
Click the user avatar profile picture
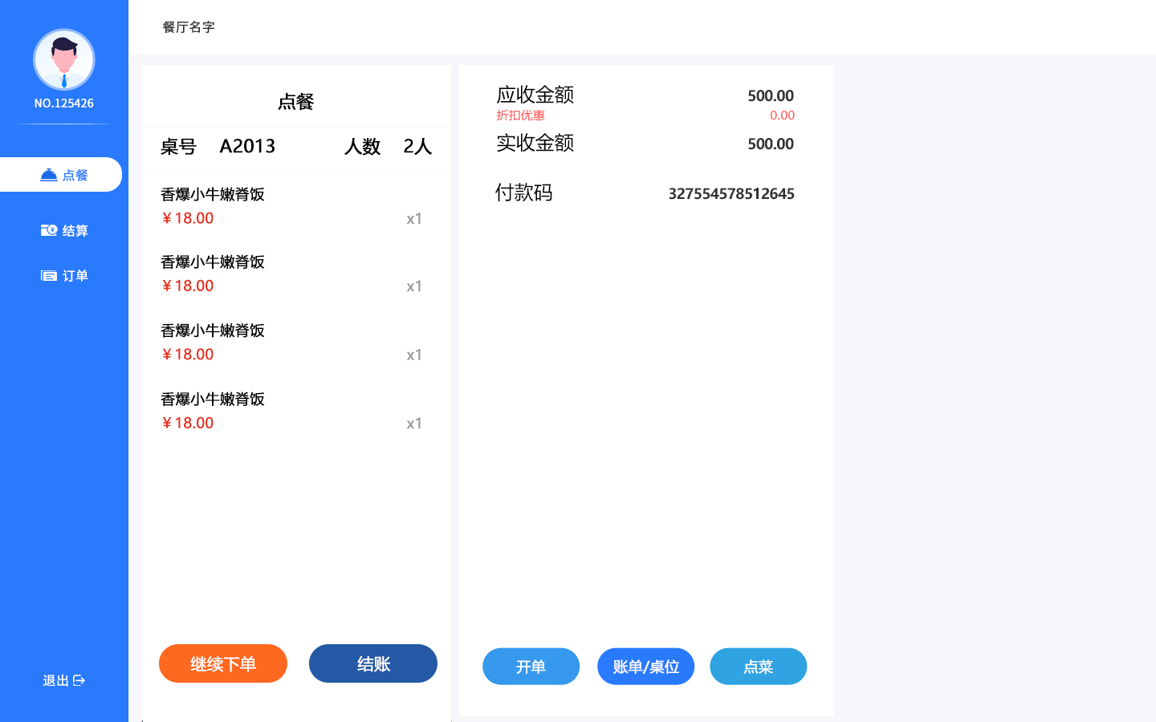[x=64, y=59]
